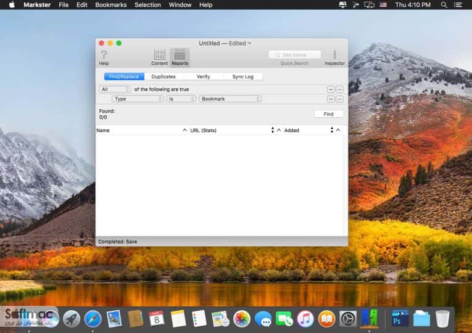Open Photos app in the dock
The width and height of the screenshot is (472, 333).
(x=241, y=319)
